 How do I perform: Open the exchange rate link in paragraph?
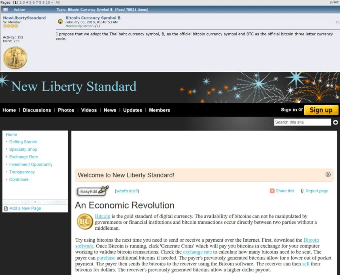(197, 252)
